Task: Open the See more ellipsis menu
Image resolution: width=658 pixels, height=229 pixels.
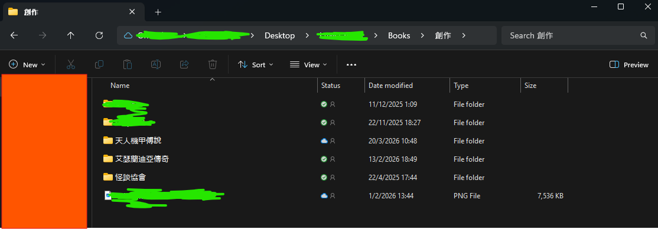Action: [x=351, y=64]
